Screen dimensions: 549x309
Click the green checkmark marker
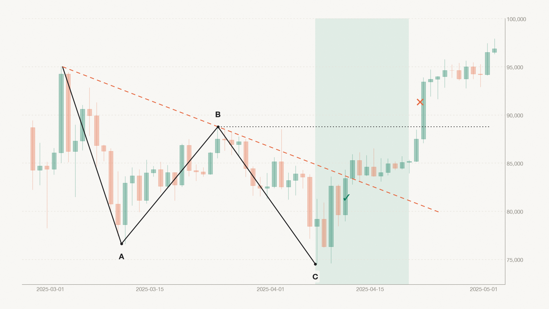pyautogui.click(x=346, y=197)
